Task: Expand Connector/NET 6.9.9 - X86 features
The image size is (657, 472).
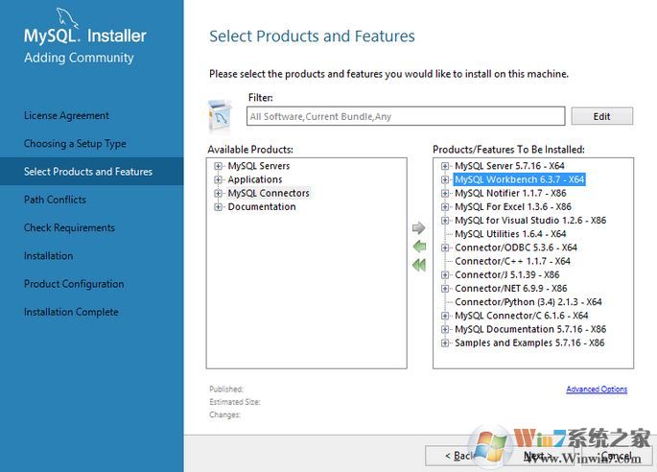Action: pyautogui.click(x=445, y=289)
